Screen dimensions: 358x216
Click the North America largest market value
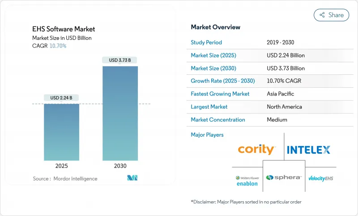284,107
